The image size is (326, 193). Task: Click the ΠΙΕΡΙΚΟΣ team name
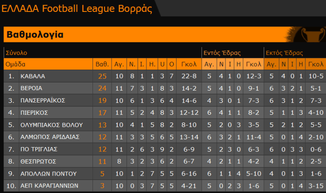click(34, 113)
